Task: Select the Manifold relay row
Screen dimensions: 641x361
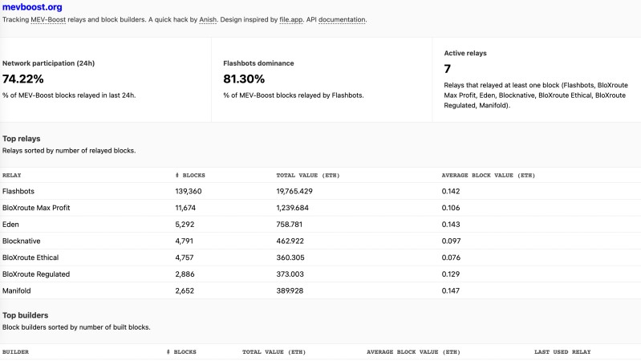Action: pos(18,290)
